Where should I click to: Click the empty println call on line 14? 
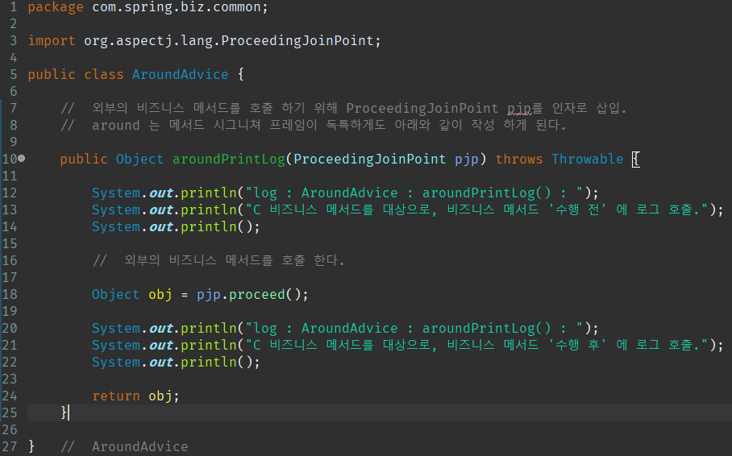coord(176,227)
